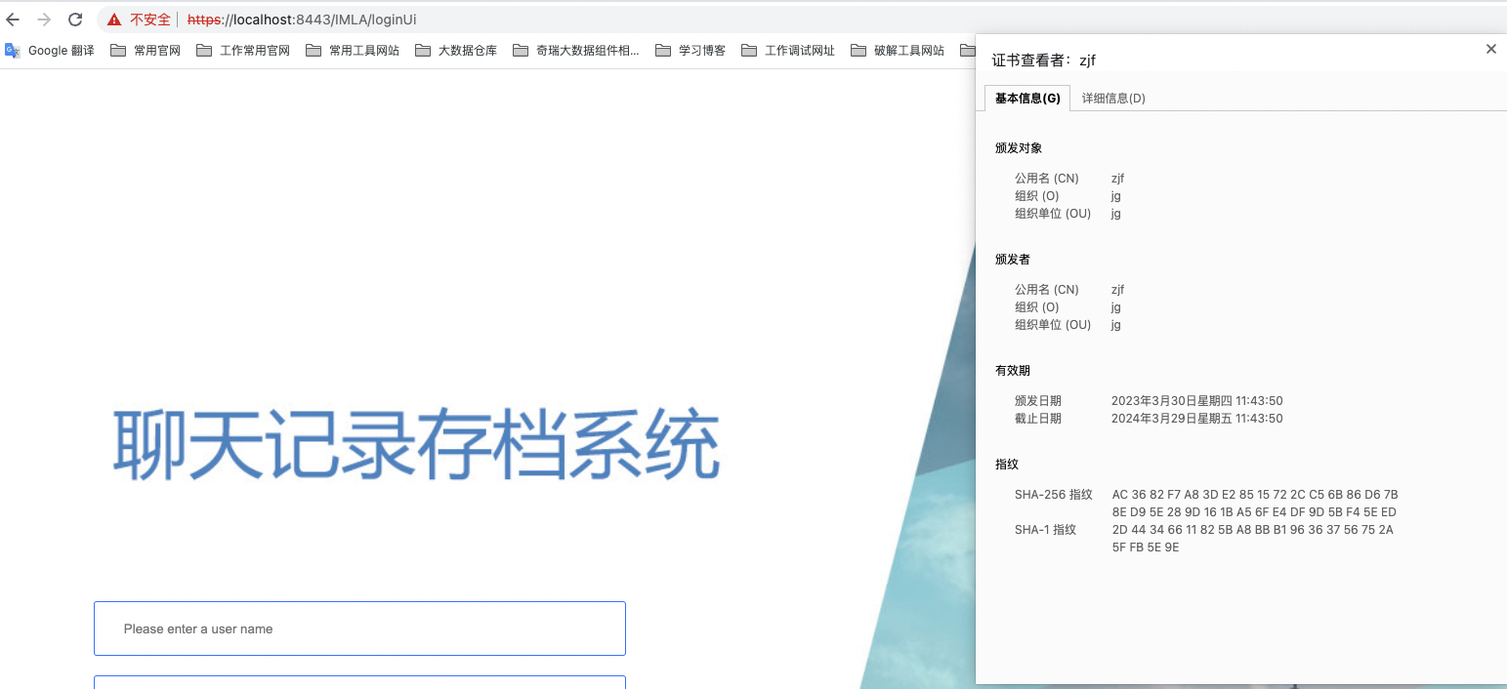Click the SHA-256 fingerprint value
Viewport: 1507px width, 689px height.
click(1254, 504)
